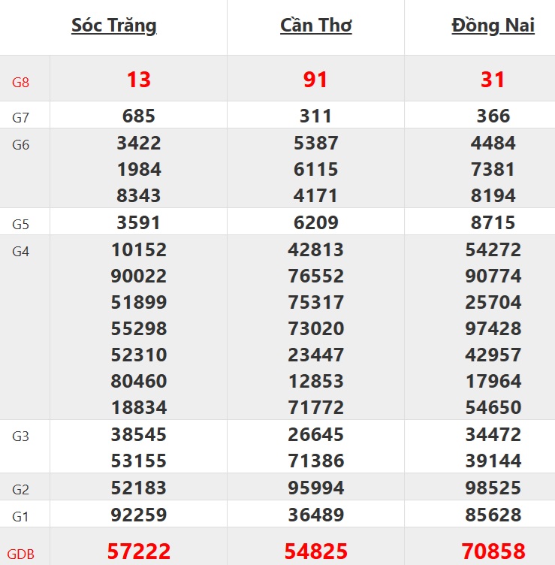Select Sóc Trăng G8 number 13
555x565 pixels.
click(139, 80)
